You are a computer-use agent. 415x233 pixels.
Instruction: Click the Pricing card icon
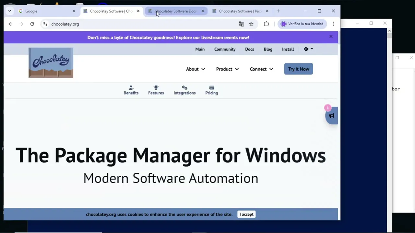click(211, 88)
